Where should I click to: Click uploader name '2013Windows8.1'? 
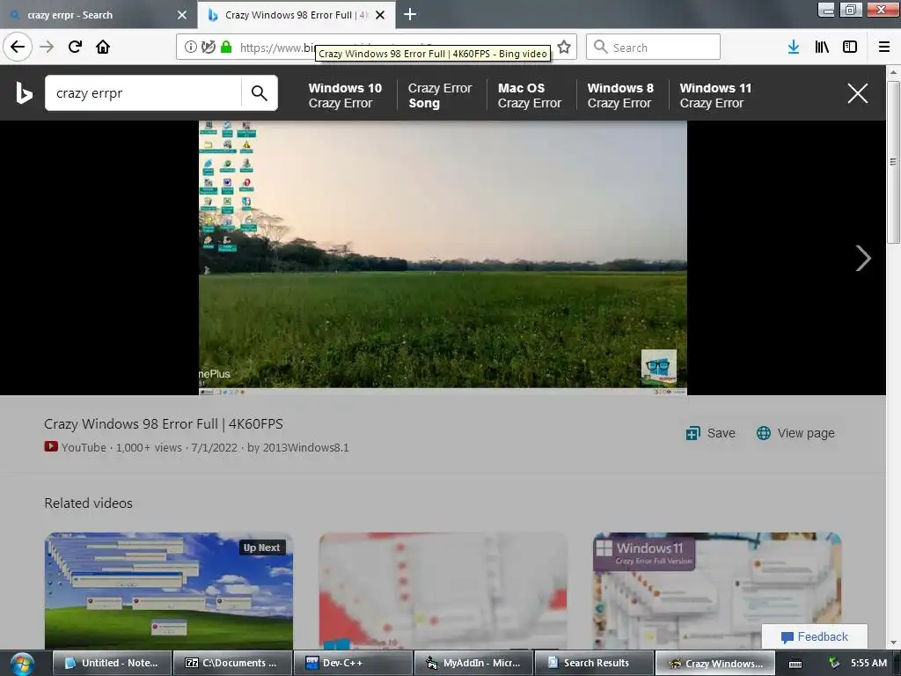click(x=305, y=447)
